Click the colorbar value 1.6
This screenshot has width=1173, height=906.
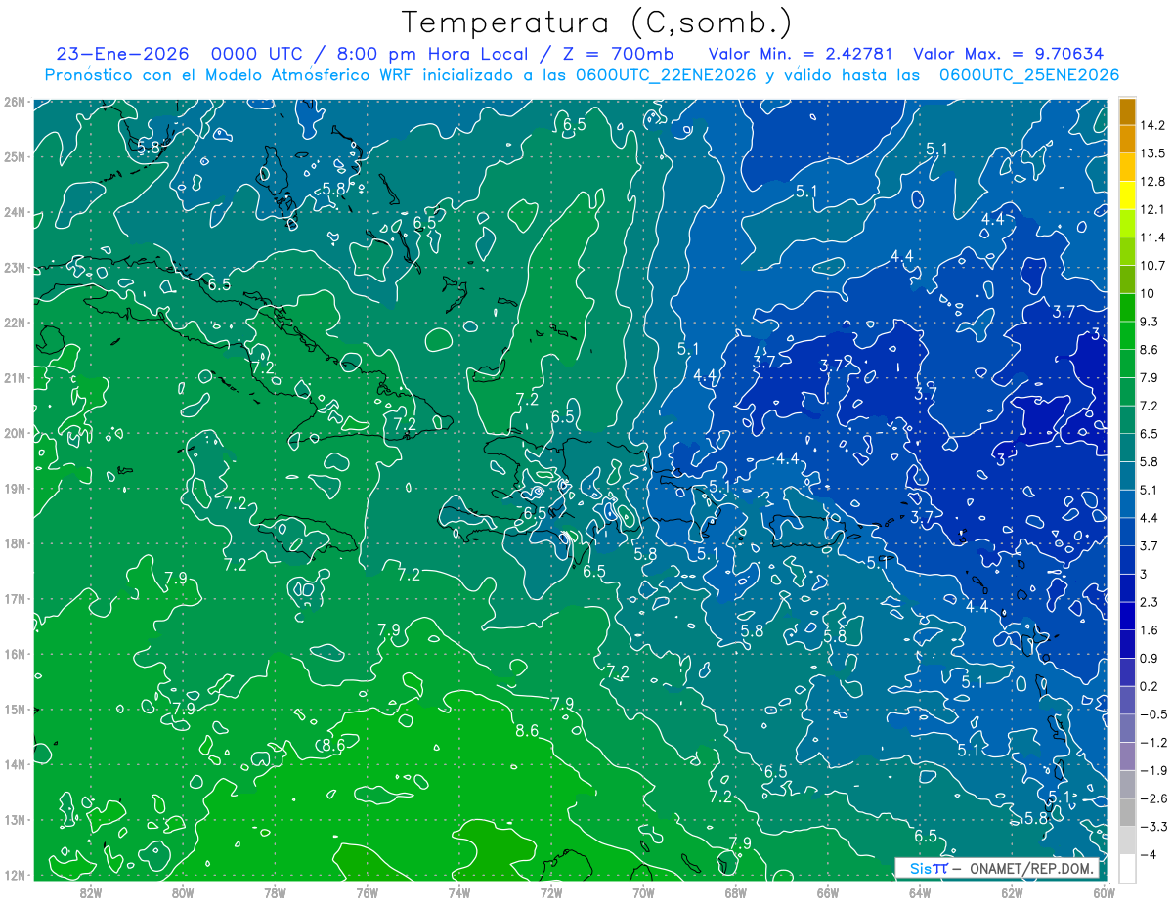point(1149,630)
